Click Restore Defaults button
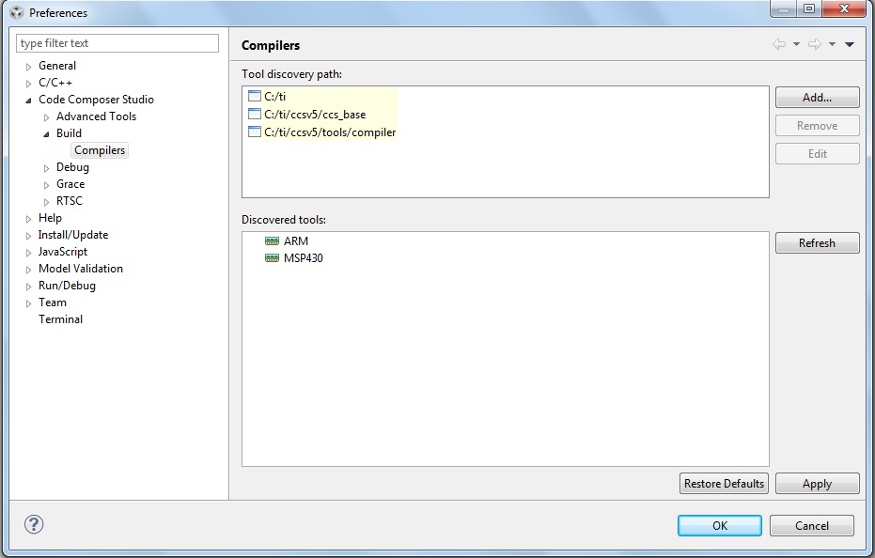The width and height of the screenshot is (875, 558). [x=724, y=483]
